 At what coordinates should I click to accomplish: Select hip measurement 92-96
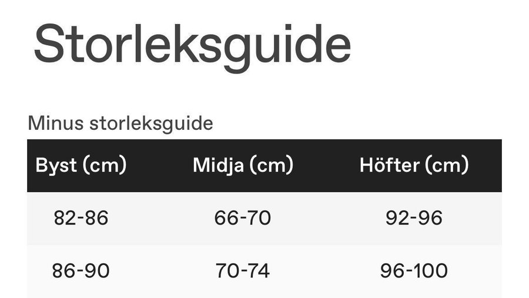[x=414, y=218]
